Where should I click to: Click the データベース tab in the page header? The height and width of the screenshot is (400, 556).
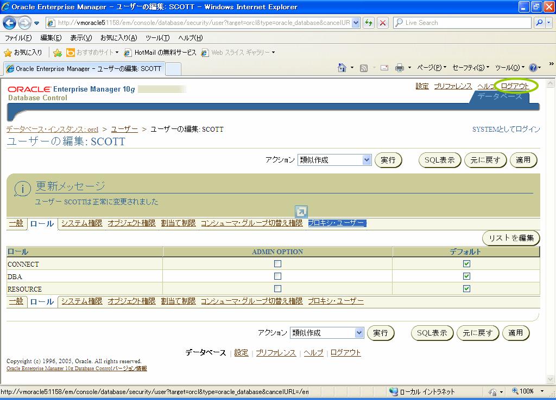click(500, 96)
